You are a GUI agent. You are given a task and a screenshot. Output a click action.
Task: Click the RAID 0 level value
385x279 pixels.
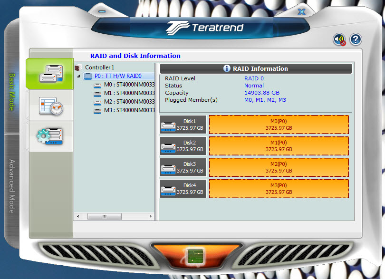pyautogui.click(x=254, y=78)
